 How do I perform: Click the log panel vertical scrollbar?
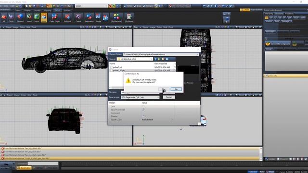261,154
